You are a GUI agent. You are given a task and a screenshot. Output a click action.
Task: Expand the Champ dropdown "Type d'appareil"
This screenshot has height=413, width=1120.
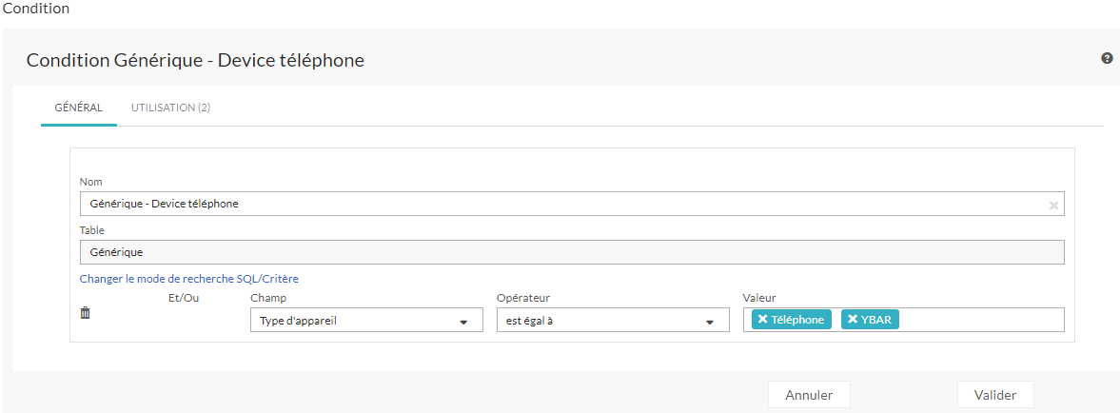click(x=366, y=321)
